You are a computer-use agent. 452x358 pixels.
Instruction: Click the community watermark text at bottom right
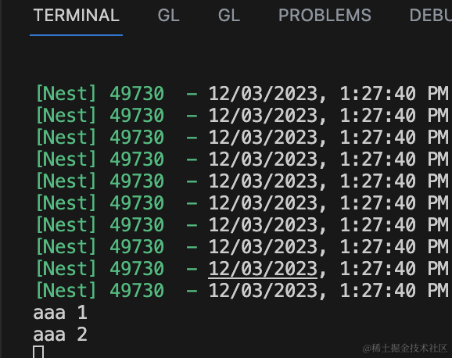click(405, 348)
